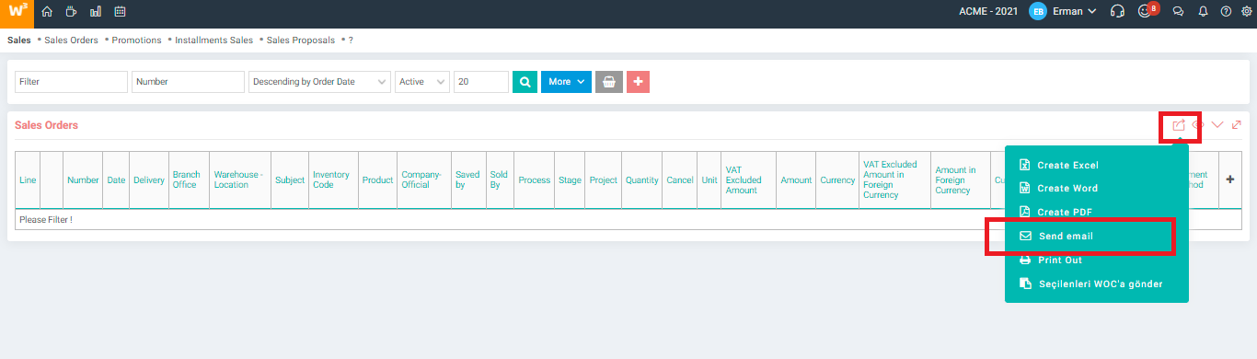Click the gray basket button
This screenshot has width=1257, height=359.
[608, 82]
